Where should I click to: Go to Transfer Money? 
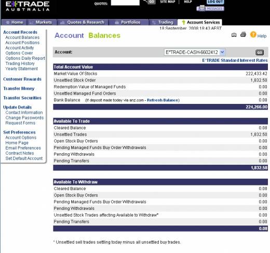19,88
